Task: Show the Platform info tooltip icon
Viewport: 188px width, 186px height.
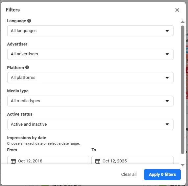Action: point(27,67)
